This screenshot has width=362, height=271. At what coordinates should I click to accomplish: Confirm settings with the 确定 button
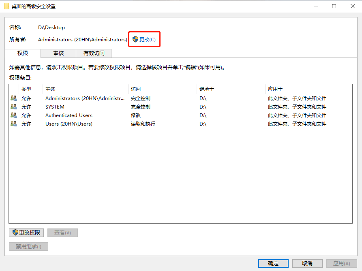pos(273,263)
